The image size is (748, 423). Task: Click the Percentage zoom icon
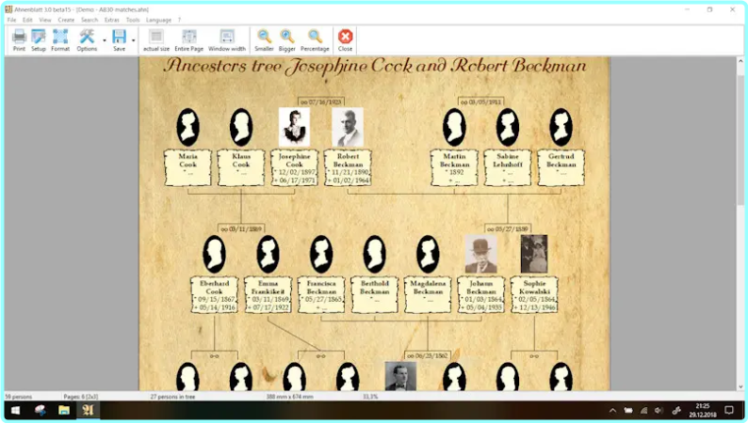[x=315, y=38]
